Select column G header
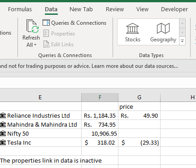The image size is (196, 168). coord(139,97)
